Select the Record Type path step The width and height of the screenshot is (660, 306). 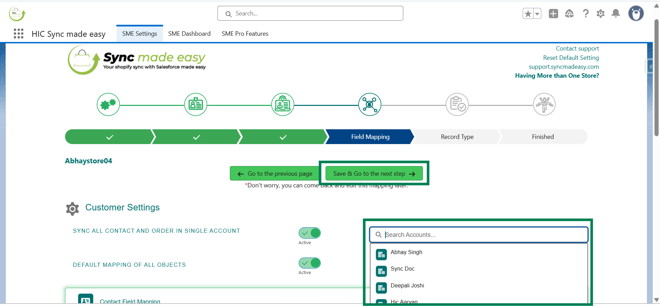(457, 137)
